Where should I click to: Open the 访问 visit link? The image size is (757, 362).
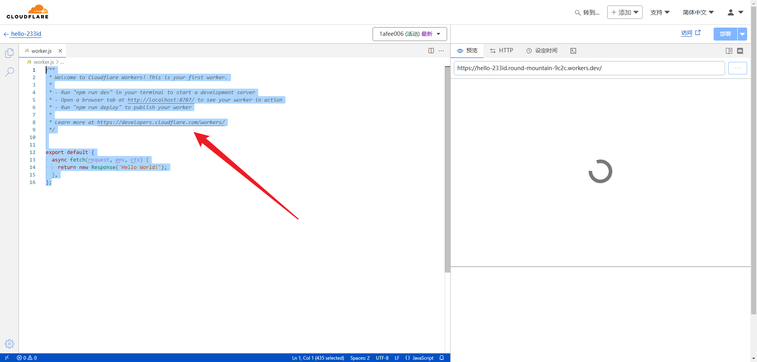[691, 33]
